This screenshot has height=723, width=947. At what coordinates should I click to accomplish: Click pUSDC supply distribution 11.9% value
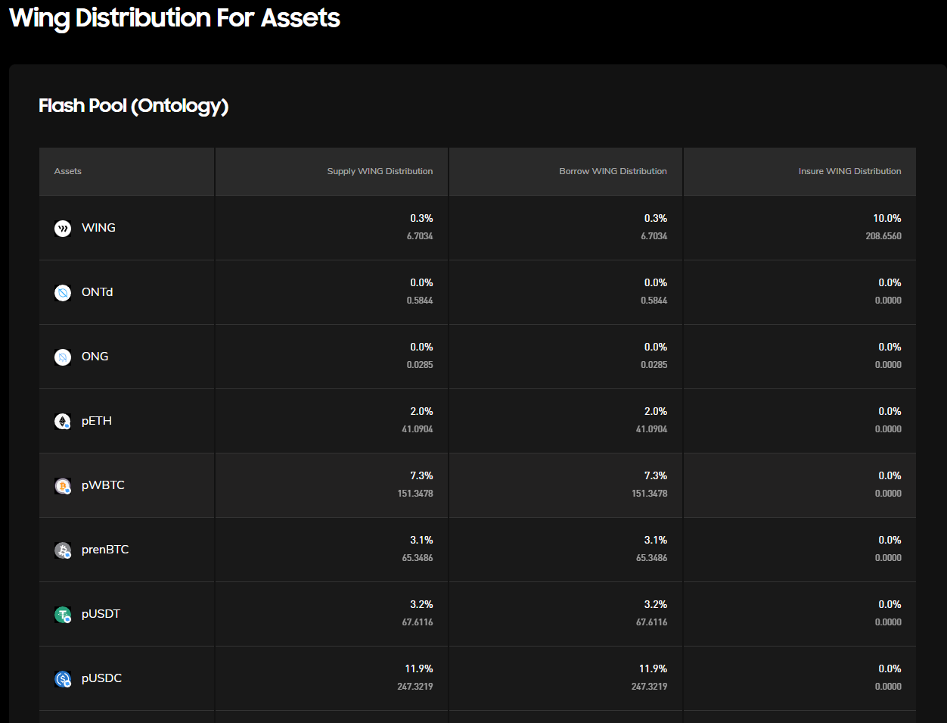[x=419, y=668]
